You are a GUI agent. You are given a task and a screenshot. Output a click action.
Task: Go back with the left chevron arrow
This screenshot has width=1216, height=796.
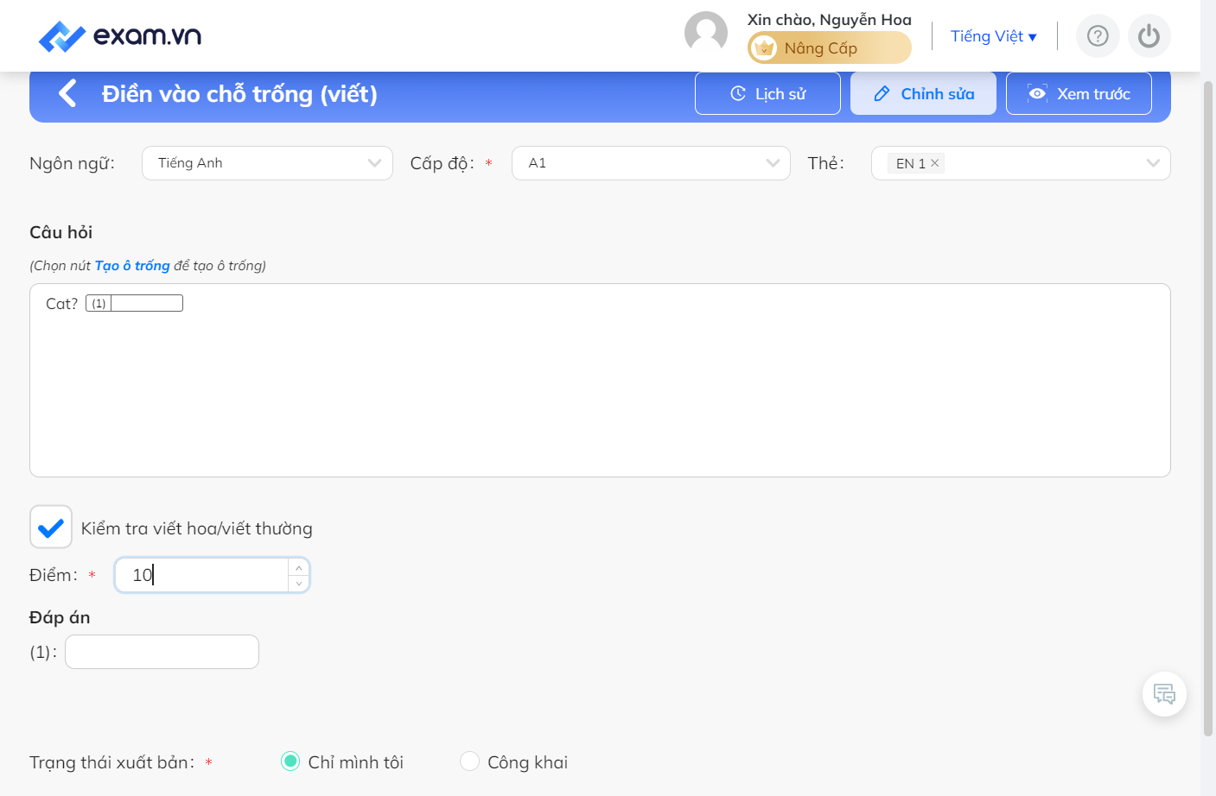pyautogui.click(x=67, y=93)
